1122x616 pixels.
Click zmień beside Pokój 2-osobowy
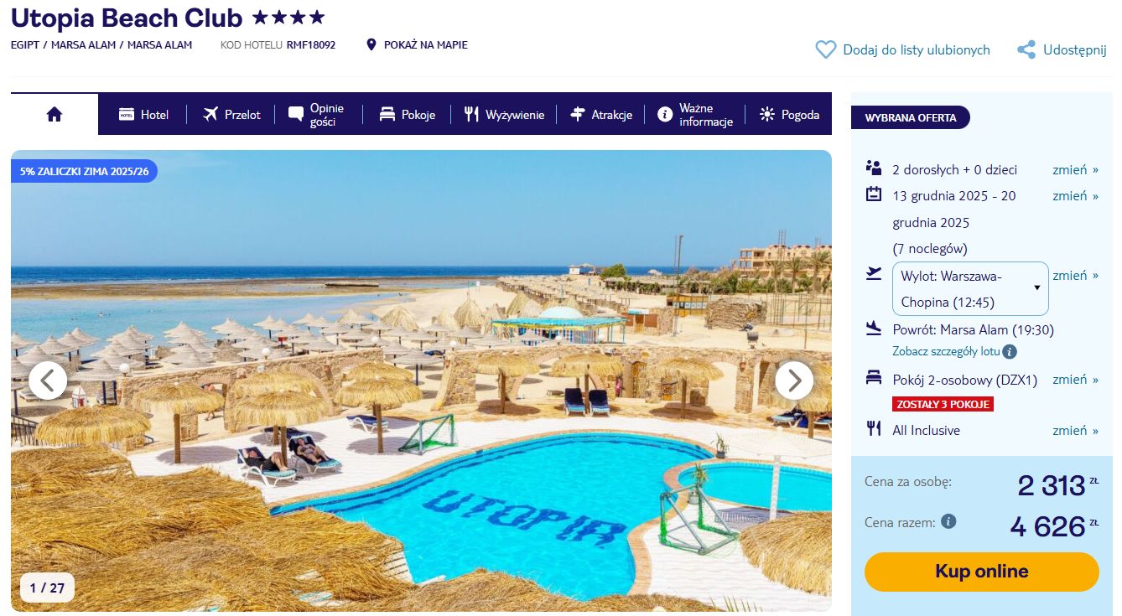coord(1075,380)
